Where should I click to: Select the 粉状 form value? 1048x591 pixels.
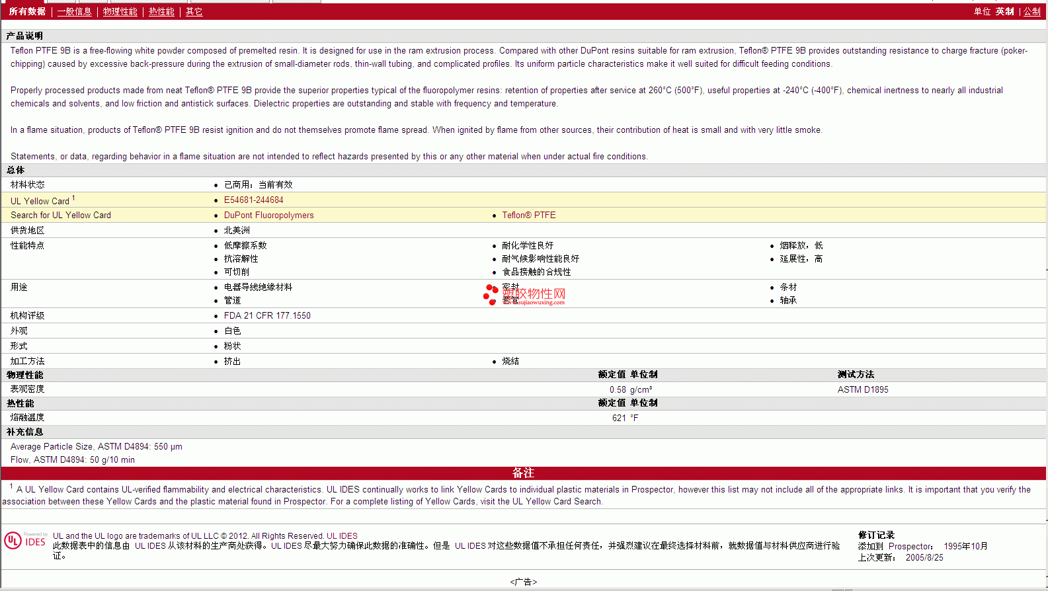click(233, 346)
